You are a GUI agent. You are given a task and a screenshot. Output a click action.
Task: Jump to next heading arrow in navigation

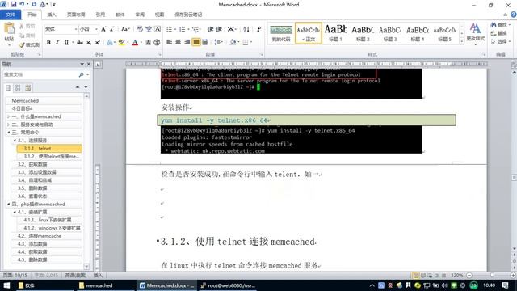(86, 87)
